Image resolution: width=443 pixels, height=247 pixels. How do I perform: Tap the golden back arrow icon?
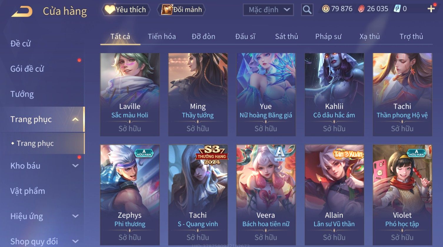coord(22,11)
